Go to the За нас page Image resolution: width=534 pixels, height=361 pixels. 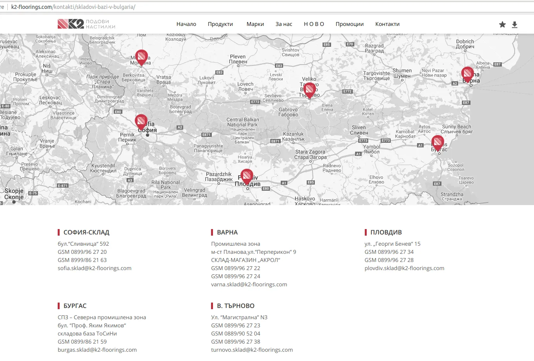click(x=284, y=24)
